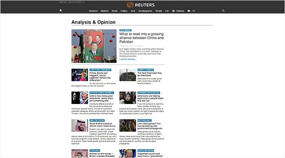Click the Continue Reading link
The width and height of the screenshot is (285, 158).
coord(128,59)
